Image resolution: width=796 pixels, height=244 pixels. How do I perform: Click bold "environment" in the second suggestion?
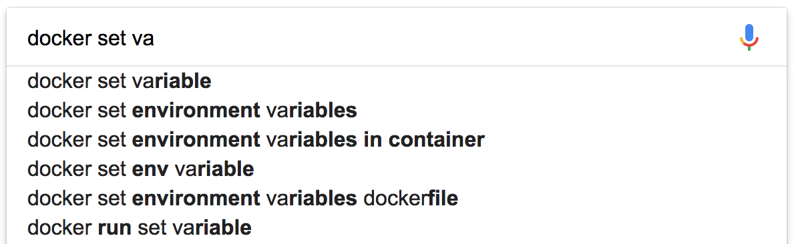point(196,110)
